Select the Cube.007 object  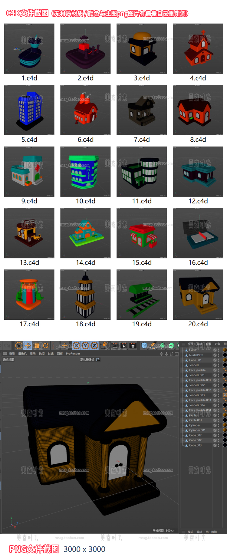click(195, 435)
